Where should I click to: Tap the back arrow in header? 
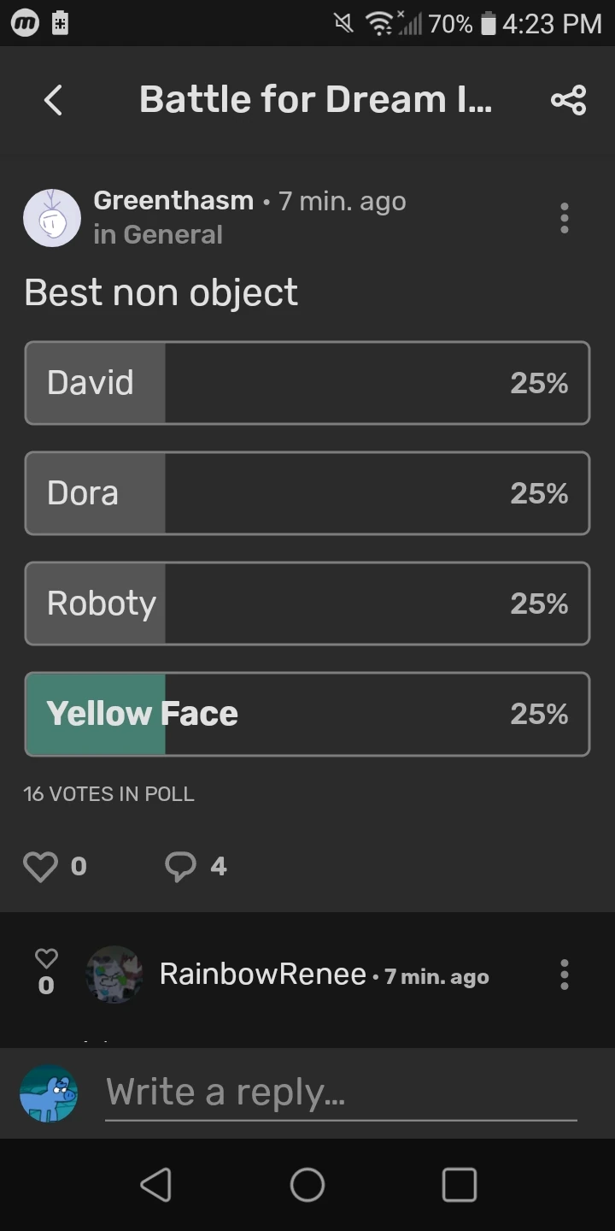point(53,100)
